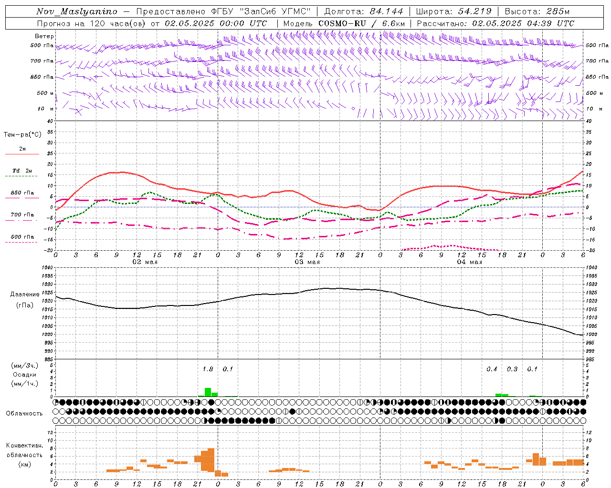
Task: Click the Прогноз на 120 часа(ов) text
Action: point(92,23)
